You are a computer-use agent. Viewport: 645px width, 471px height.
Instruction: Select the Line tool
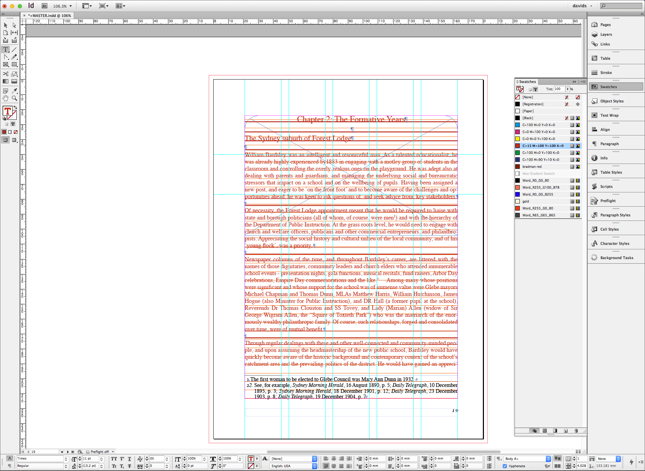(x=14, y=50)
